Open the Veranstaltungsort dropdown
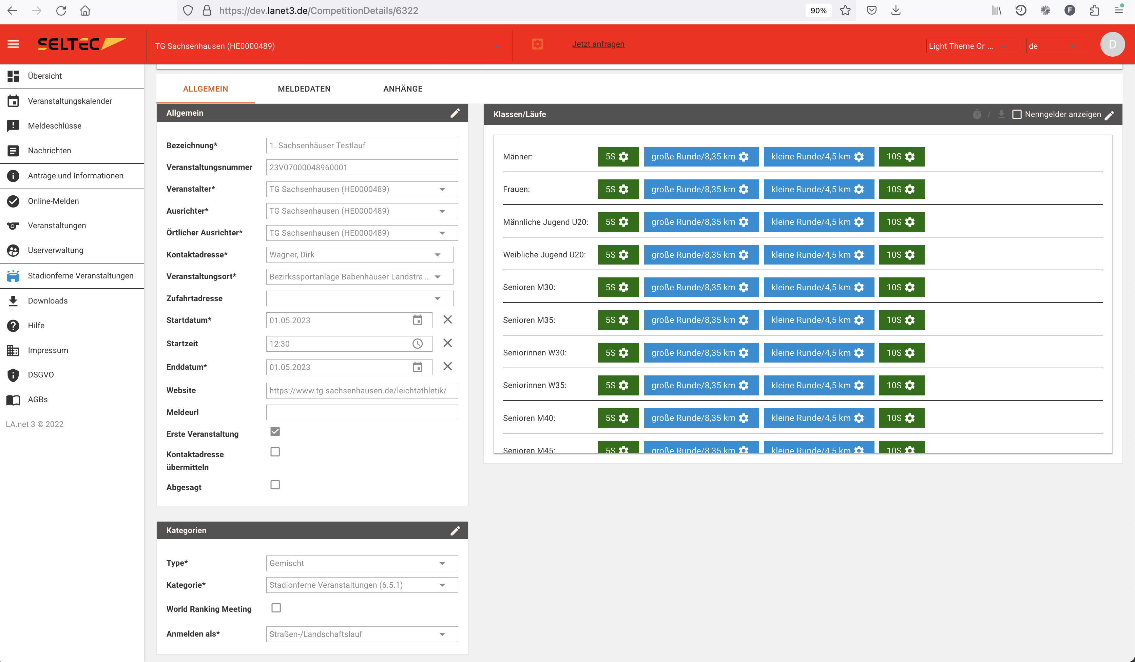 360,276
